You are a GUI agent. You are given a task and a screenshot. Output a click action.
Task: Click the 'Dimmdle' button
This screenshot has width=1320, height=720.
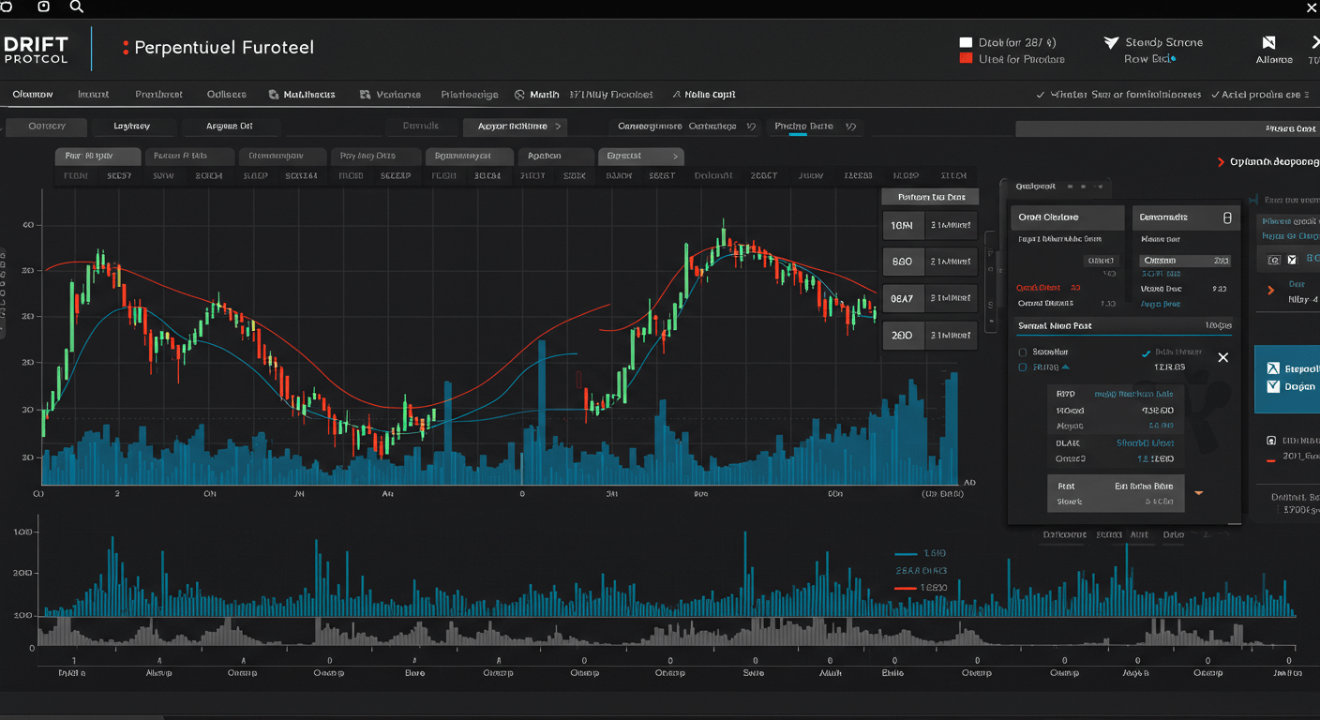[421, 126]
